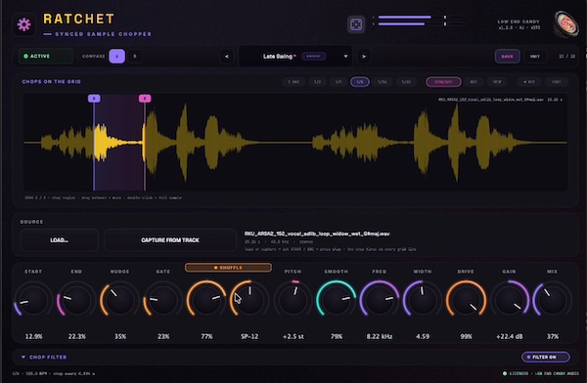Open the Late Swing preset dropdown arrow
This screenshot has width=587, height=383.
click(x=345, y=57)
